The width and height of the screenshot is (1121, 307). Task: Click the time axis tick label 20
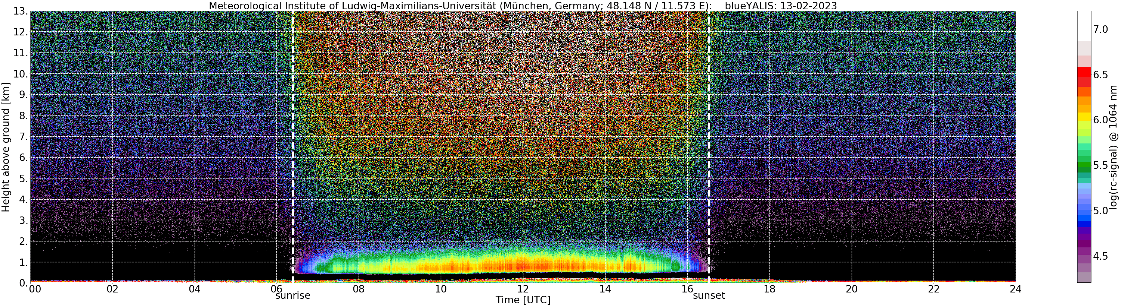pos(851,289)
